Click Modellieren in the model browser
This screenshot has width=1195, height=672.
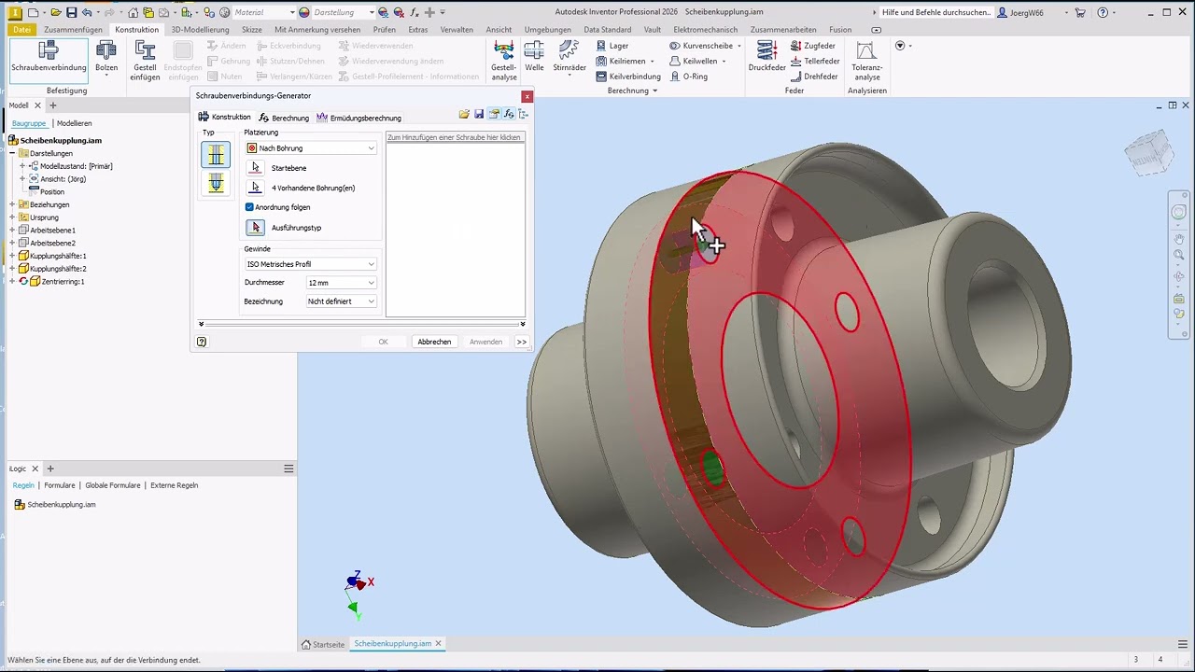pyautogui.click(x=74, y=123)
